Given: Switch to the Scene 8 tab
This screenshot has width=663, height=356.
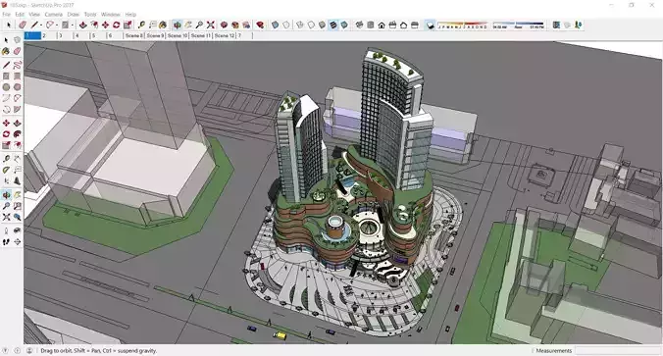Looking at the screenshot, I should [134, 36].
